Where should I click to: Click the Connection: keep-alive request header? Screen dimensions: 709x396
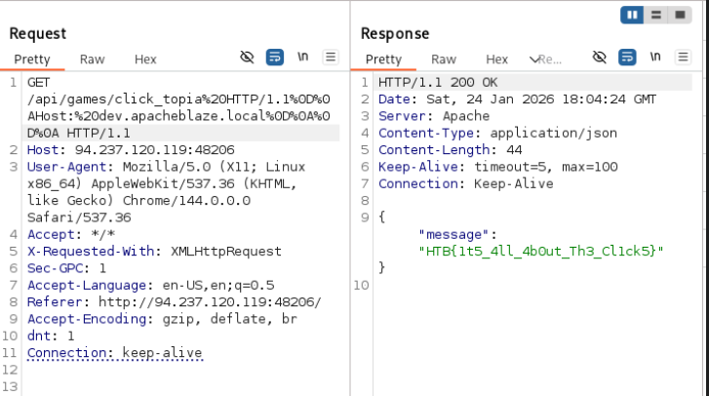[115, 352]
